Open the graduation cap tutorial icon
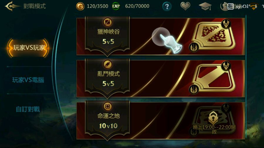The width and height of the screenshot is (264, 148). click(205, 6)
